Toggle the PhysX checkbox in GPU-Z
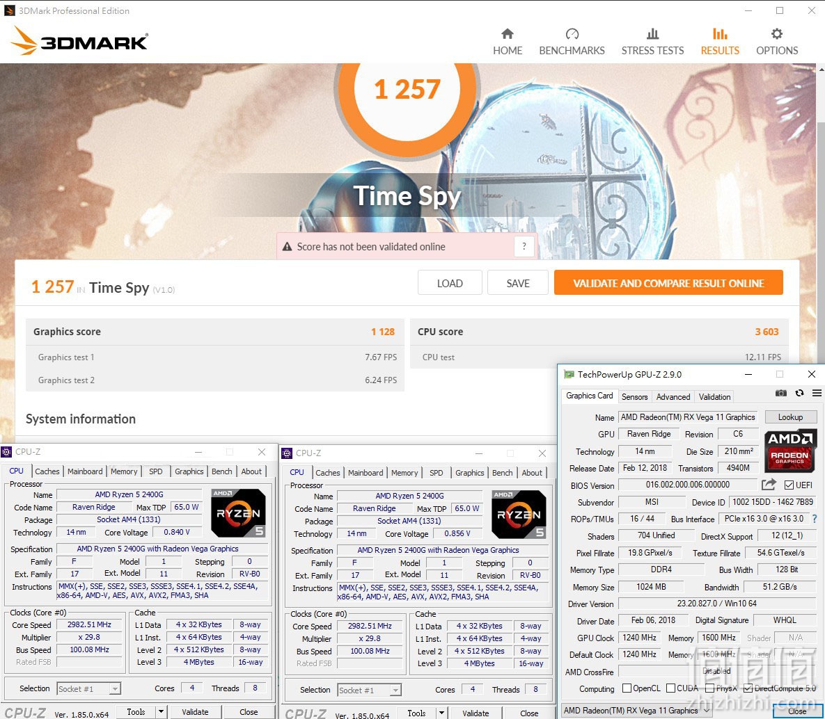The height and width of the screenshot is (719, 825). (x=709, y=688)
